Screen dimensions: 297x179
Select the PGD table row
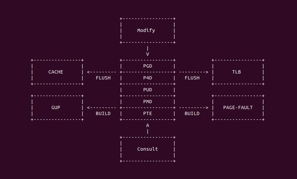tap(148, 66)
